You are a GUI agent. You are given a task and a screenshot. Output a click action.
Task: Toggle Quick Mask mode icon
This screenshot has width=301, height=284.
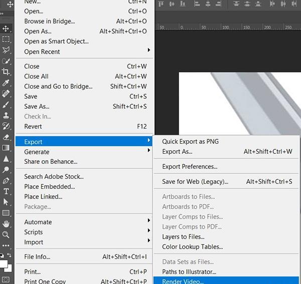click(6, 280)
